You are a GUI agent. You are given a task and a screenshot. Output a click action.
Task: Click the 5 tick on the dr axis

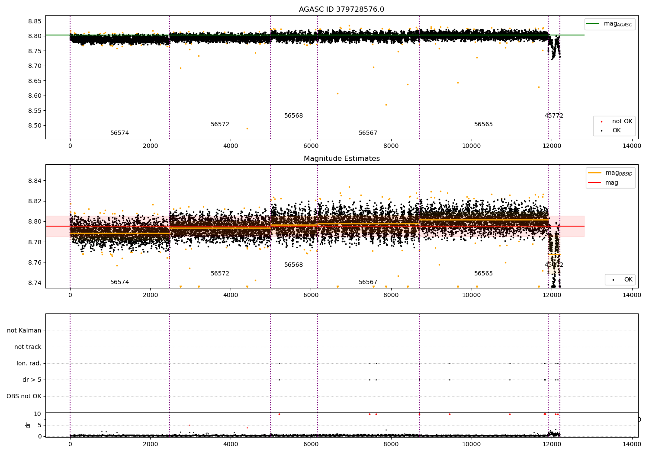(x=39, y=425)
